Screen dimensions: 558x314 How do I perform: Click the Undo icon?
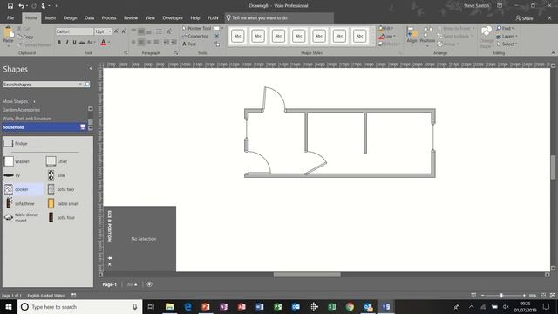pyautogui.click(x=21, y=6)
